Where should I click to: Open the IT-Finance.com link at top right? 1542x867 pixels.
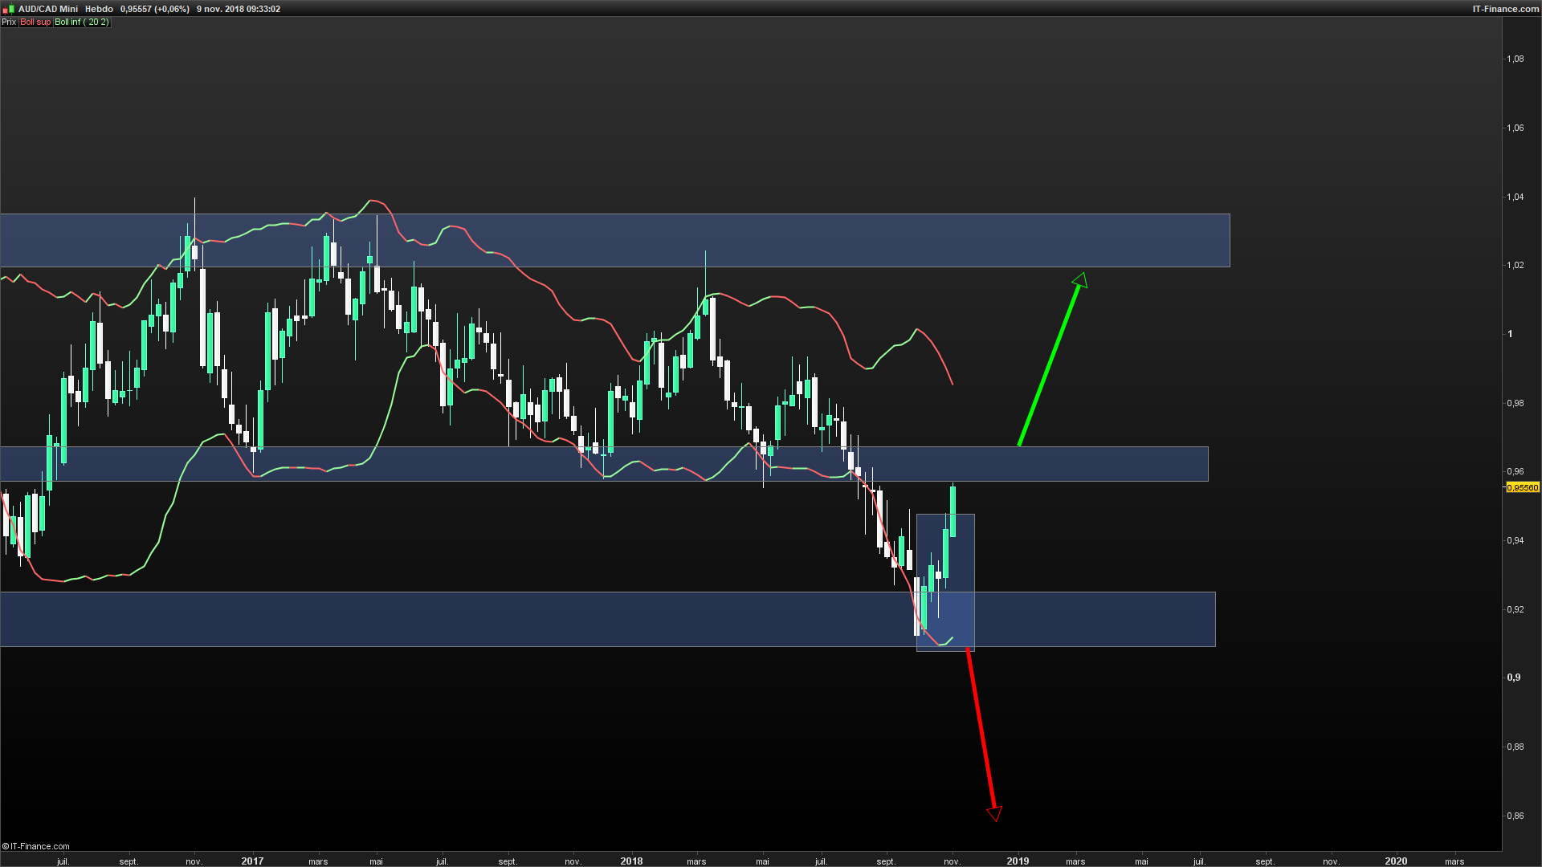[x=1505, y=9]
